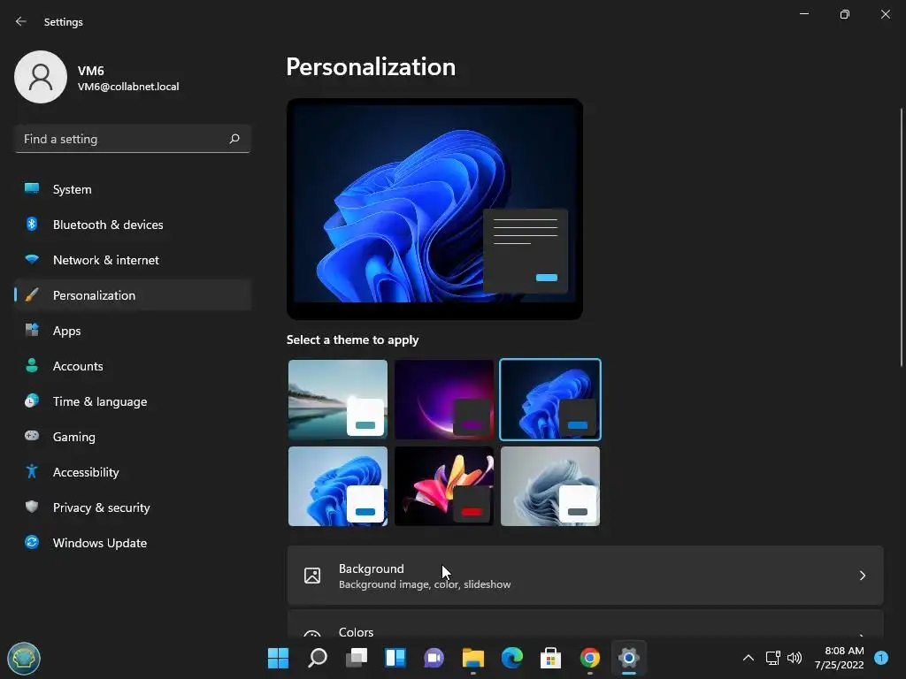
Task: Open the Apps settings category
Action: (133, 331)
